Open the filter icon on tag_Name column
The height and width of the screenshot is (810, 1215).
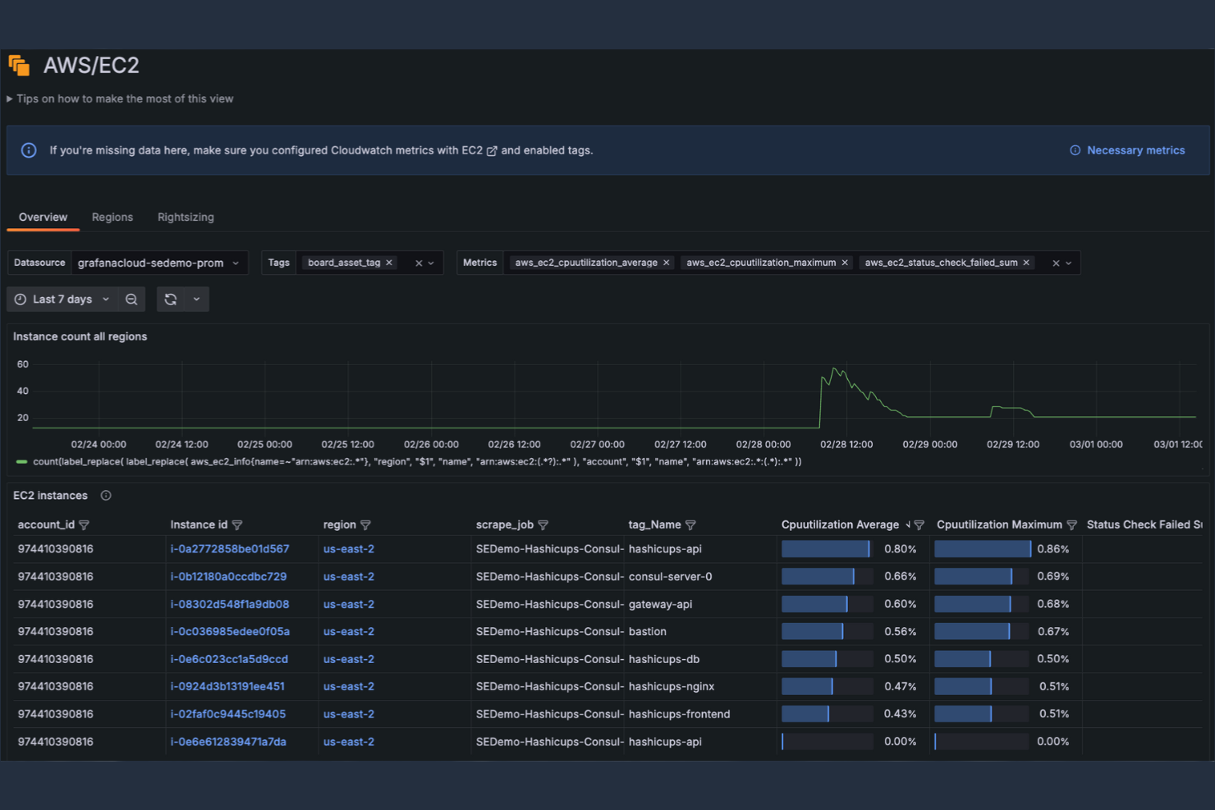tap(690, 524)
